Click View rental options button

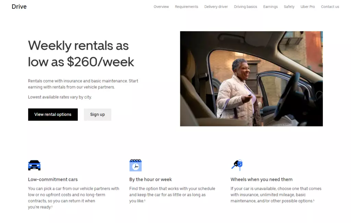[53, 114]
